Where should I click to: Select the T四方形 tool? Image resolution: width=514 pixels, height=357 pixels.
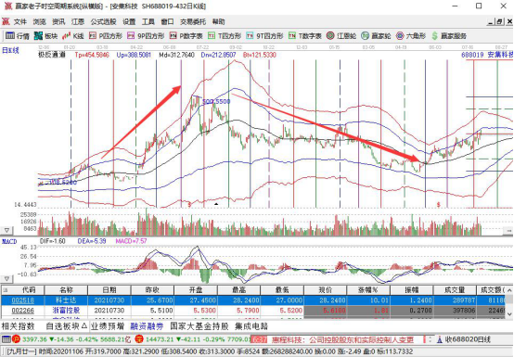pyautogui.click(x=225, y=35)
